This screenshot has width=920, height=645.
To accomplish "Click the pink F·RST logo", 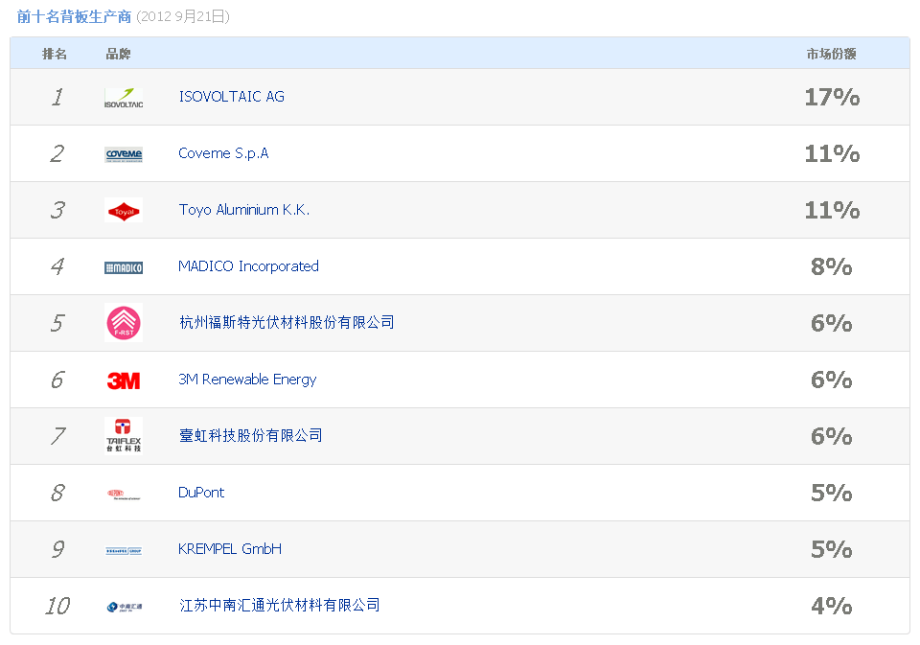I will tap(124, 323).
